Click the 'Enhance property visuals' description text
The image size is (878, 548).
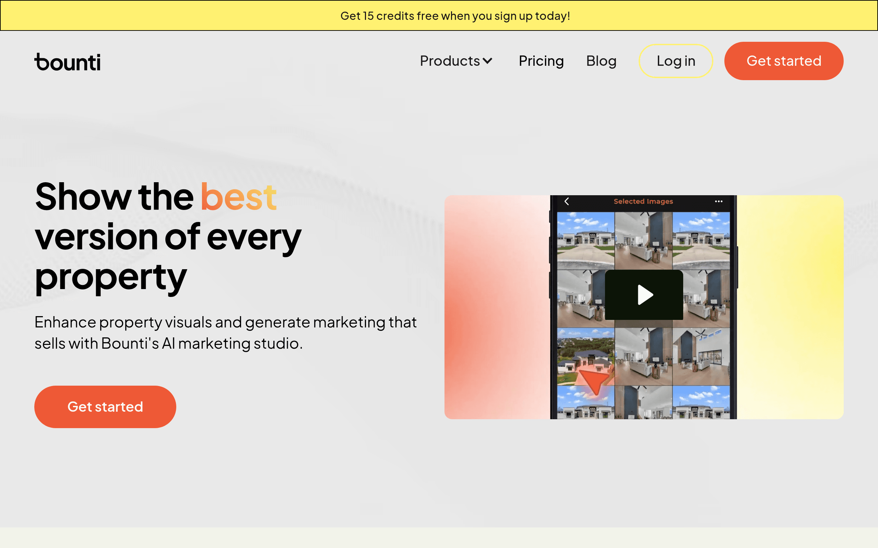[x=225, y=333]
